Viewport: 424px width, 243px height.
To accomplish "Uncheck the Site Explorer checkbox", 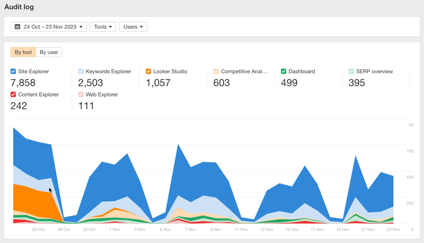I will tap(13, 71).
